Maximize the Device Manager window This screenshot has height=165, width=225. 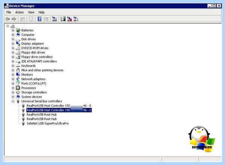pyautogui.click(x=214, y=6)
